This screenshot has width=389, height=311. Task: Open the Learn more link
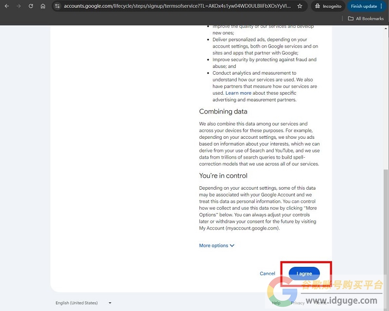[x=238, y=93]
